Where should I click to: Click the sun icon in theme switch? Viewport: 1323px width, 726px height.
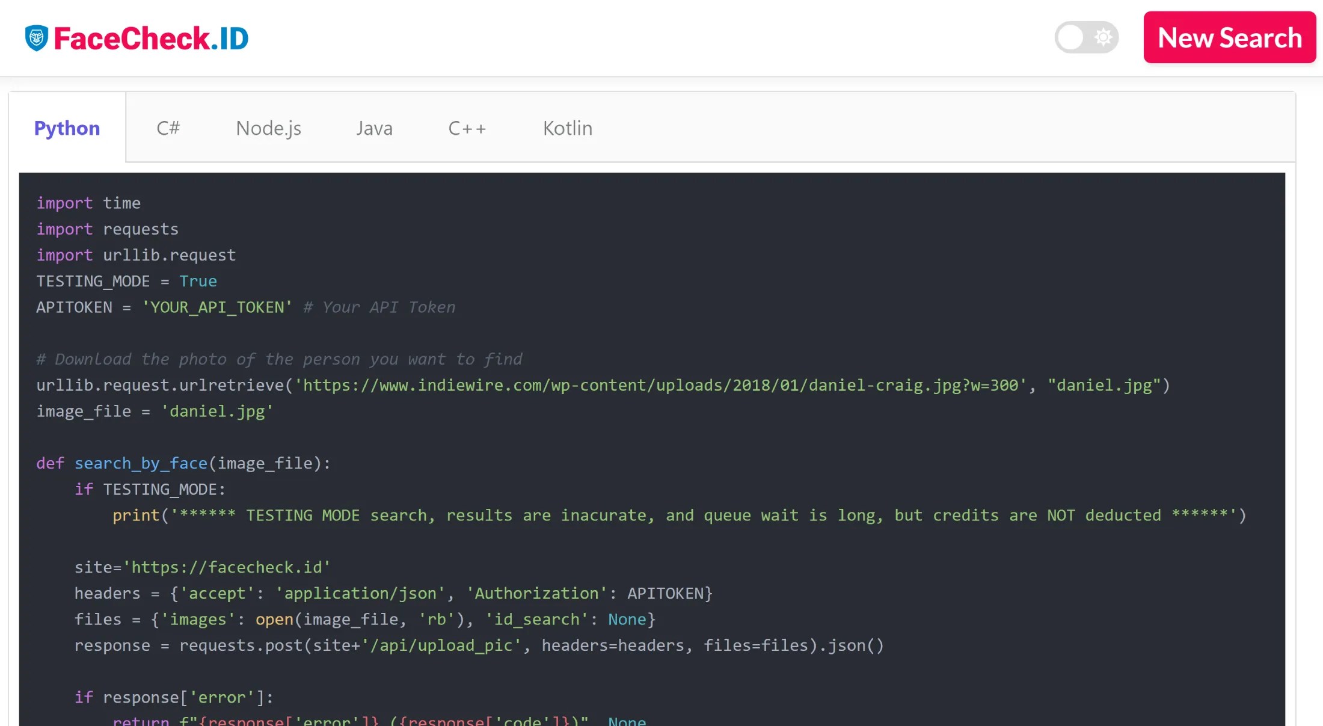click(x=1103, y=37)
